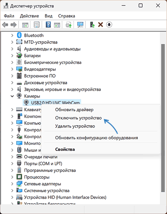Click the Forward arrow toolbar icon

[x=14, y=25]
